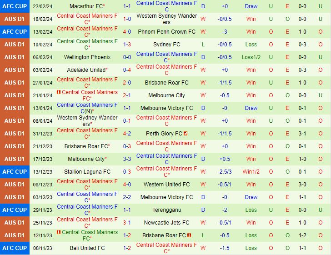Open Central Coast Mariners in the Terengganu row

[87, 210]
